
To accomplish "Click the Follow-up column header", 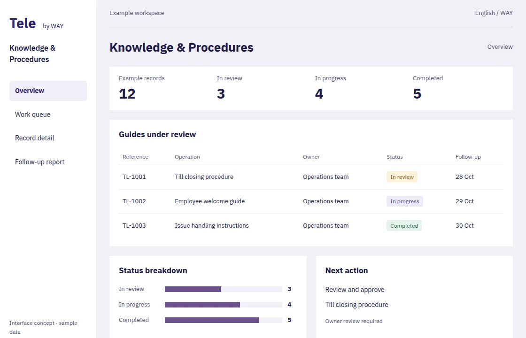I will coord(468,157).
